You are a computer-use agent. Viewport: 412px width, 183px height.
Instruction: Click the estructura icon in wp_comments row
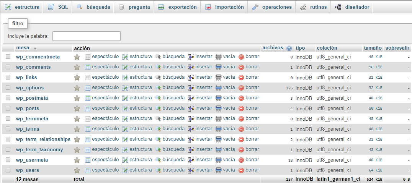pos(125,67)
